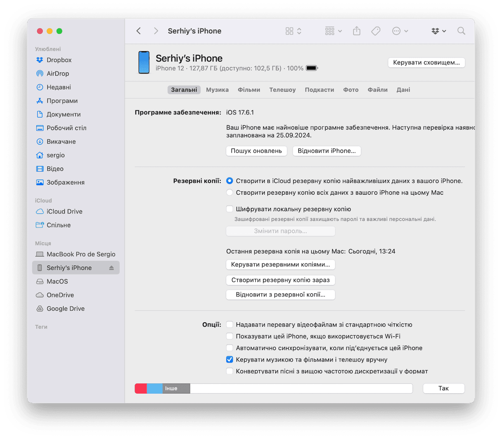Screen dimensions: 502x439
Task: Switch to the Загальні tab
Action: (184, 90)
